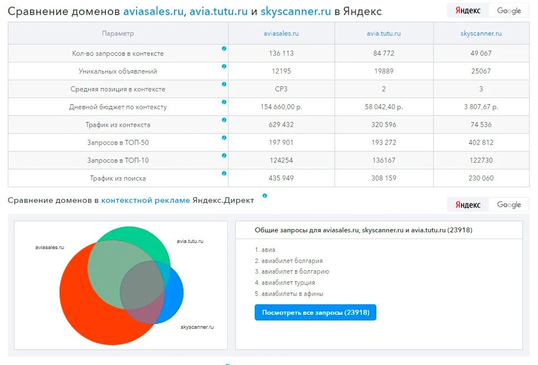Screen dimensions: 538x365
Task: Open info icon for Уникальных объявлений row
Action: (224, 66)
